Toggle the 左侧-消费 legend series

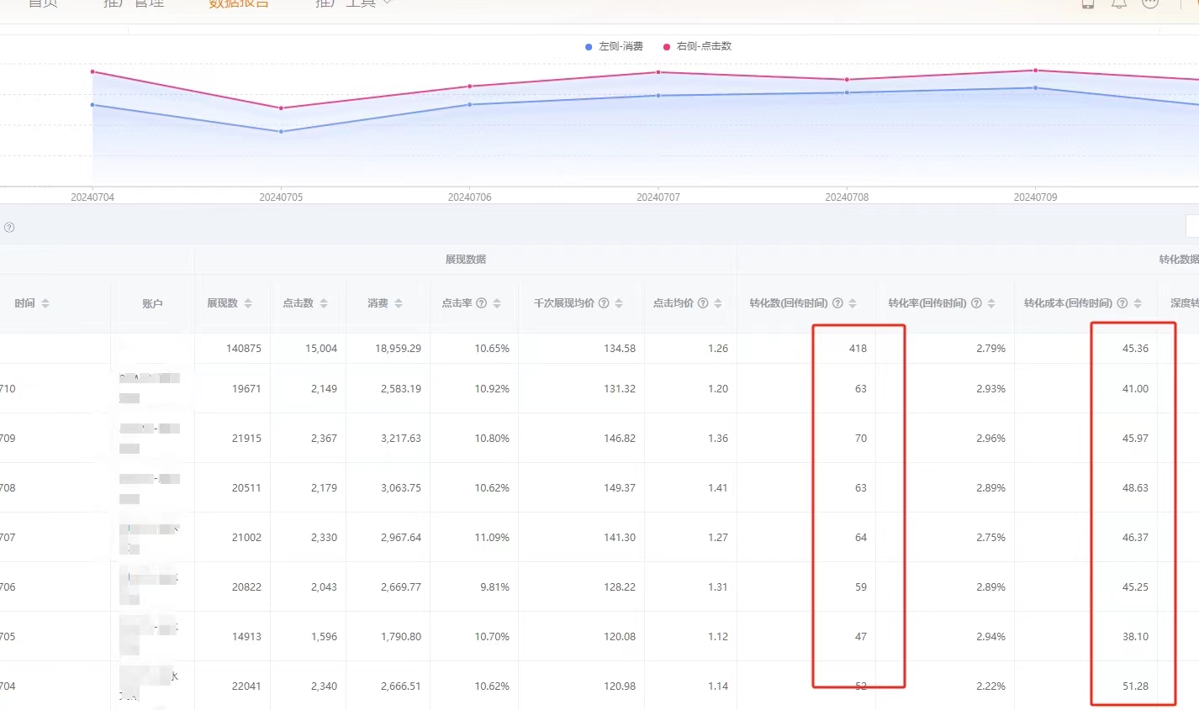[614, 46]
